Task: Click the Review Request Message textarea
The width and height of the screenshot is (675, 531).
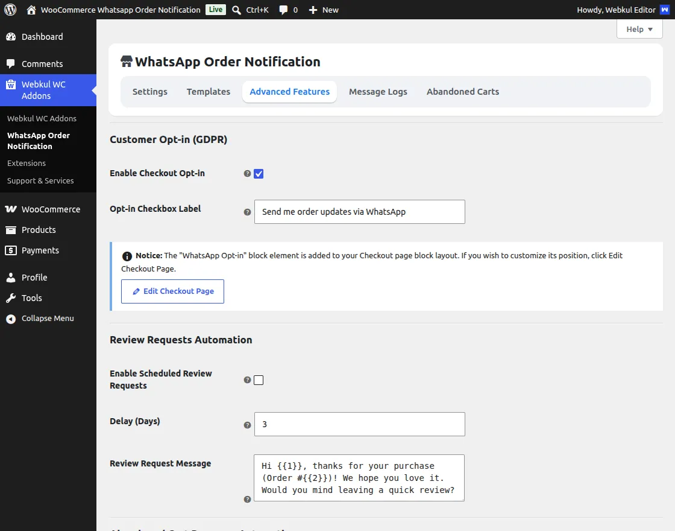Action: (x=359, y=478)
